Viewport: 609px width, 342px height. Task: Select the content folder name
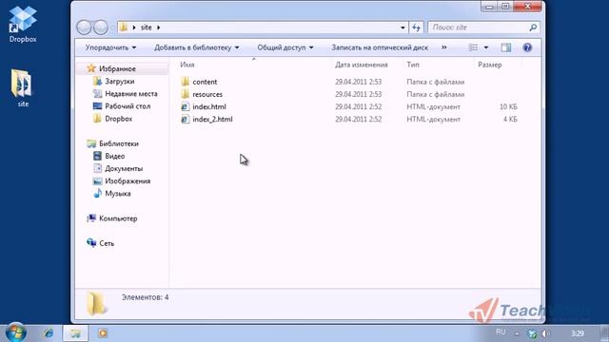pos(205,82)
